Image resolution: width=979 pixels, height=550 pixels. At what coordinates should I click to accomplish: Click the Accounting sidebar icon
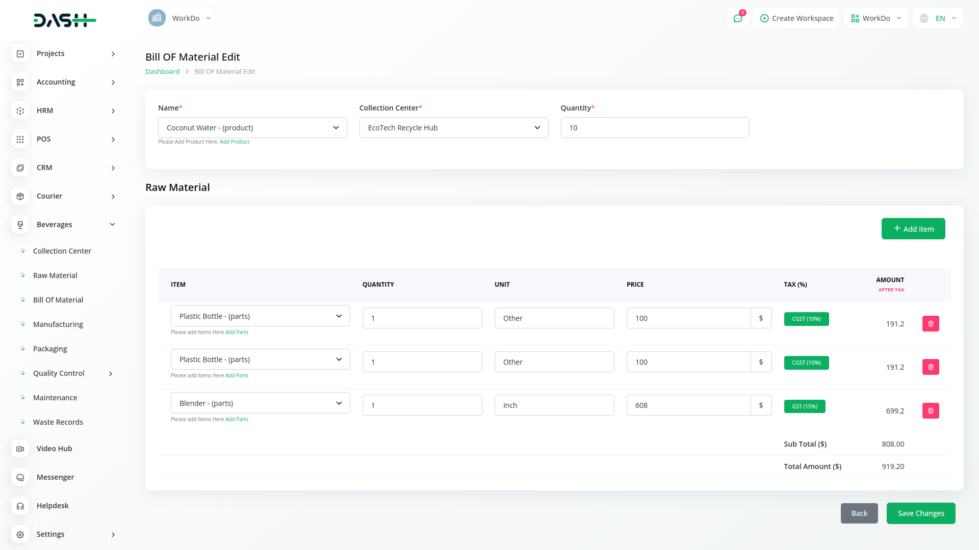pos(20,82)
